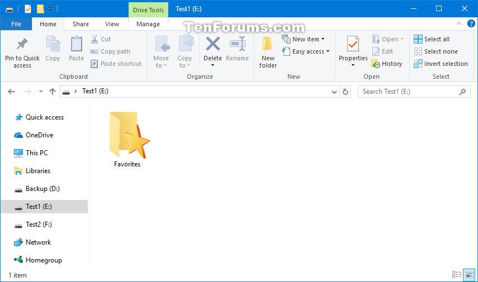Open the address bar history dropdown
This screenshot has width=478, height=282.
point(334,92)
